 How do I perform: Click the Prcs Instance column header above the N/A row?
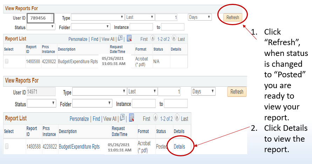pyautogui.click(x=48, y=49)
